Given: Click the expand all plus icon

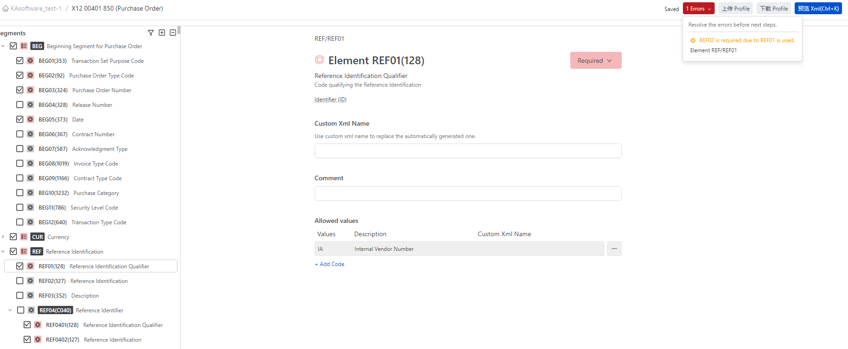Looking at the screenshot, I should (x=162, y=33).
